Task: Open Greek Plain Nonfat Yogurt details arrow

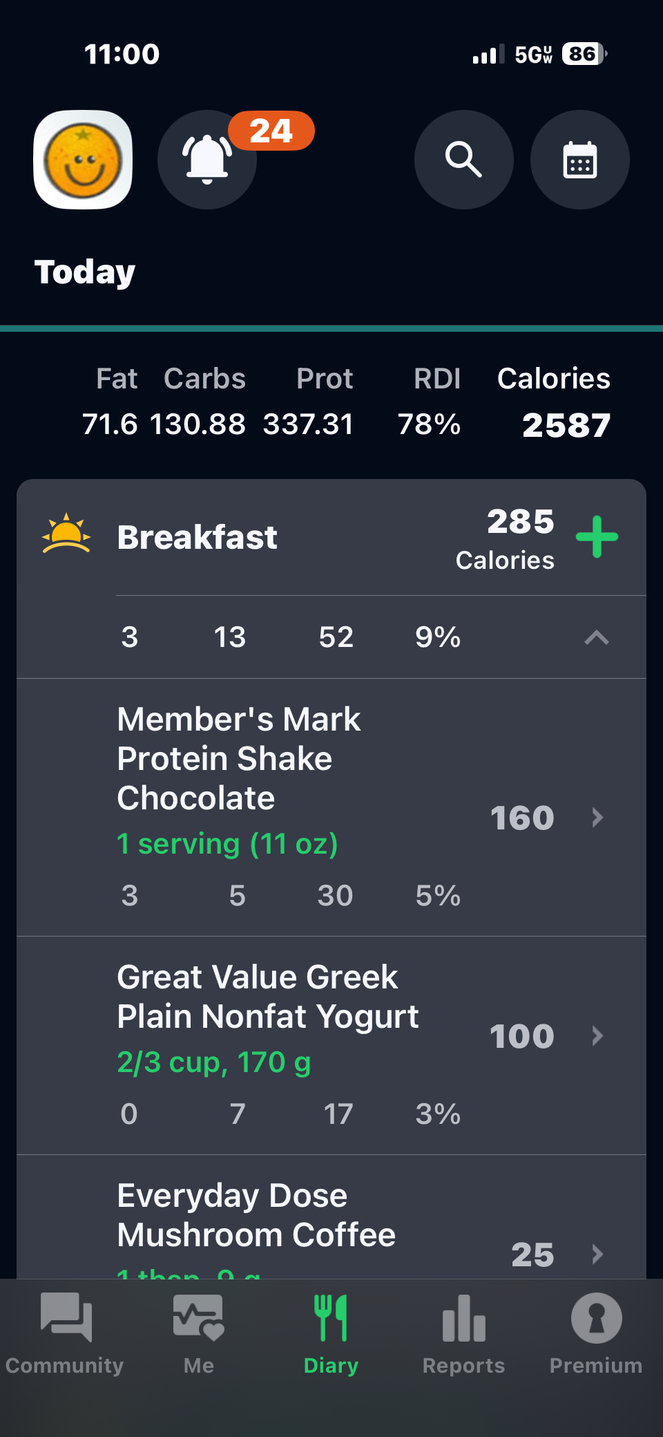Action: (597, 1036)
